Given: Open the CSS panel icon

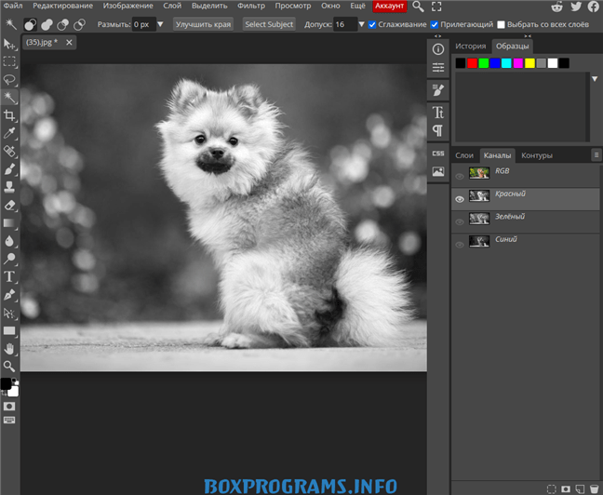Looking at the screenshot, I should coord(438,154).
